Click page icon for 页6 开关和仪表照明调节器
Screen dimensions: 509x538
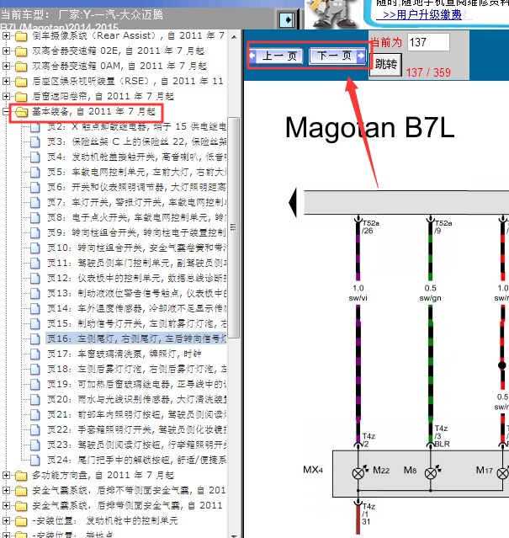tap(35, 188)
